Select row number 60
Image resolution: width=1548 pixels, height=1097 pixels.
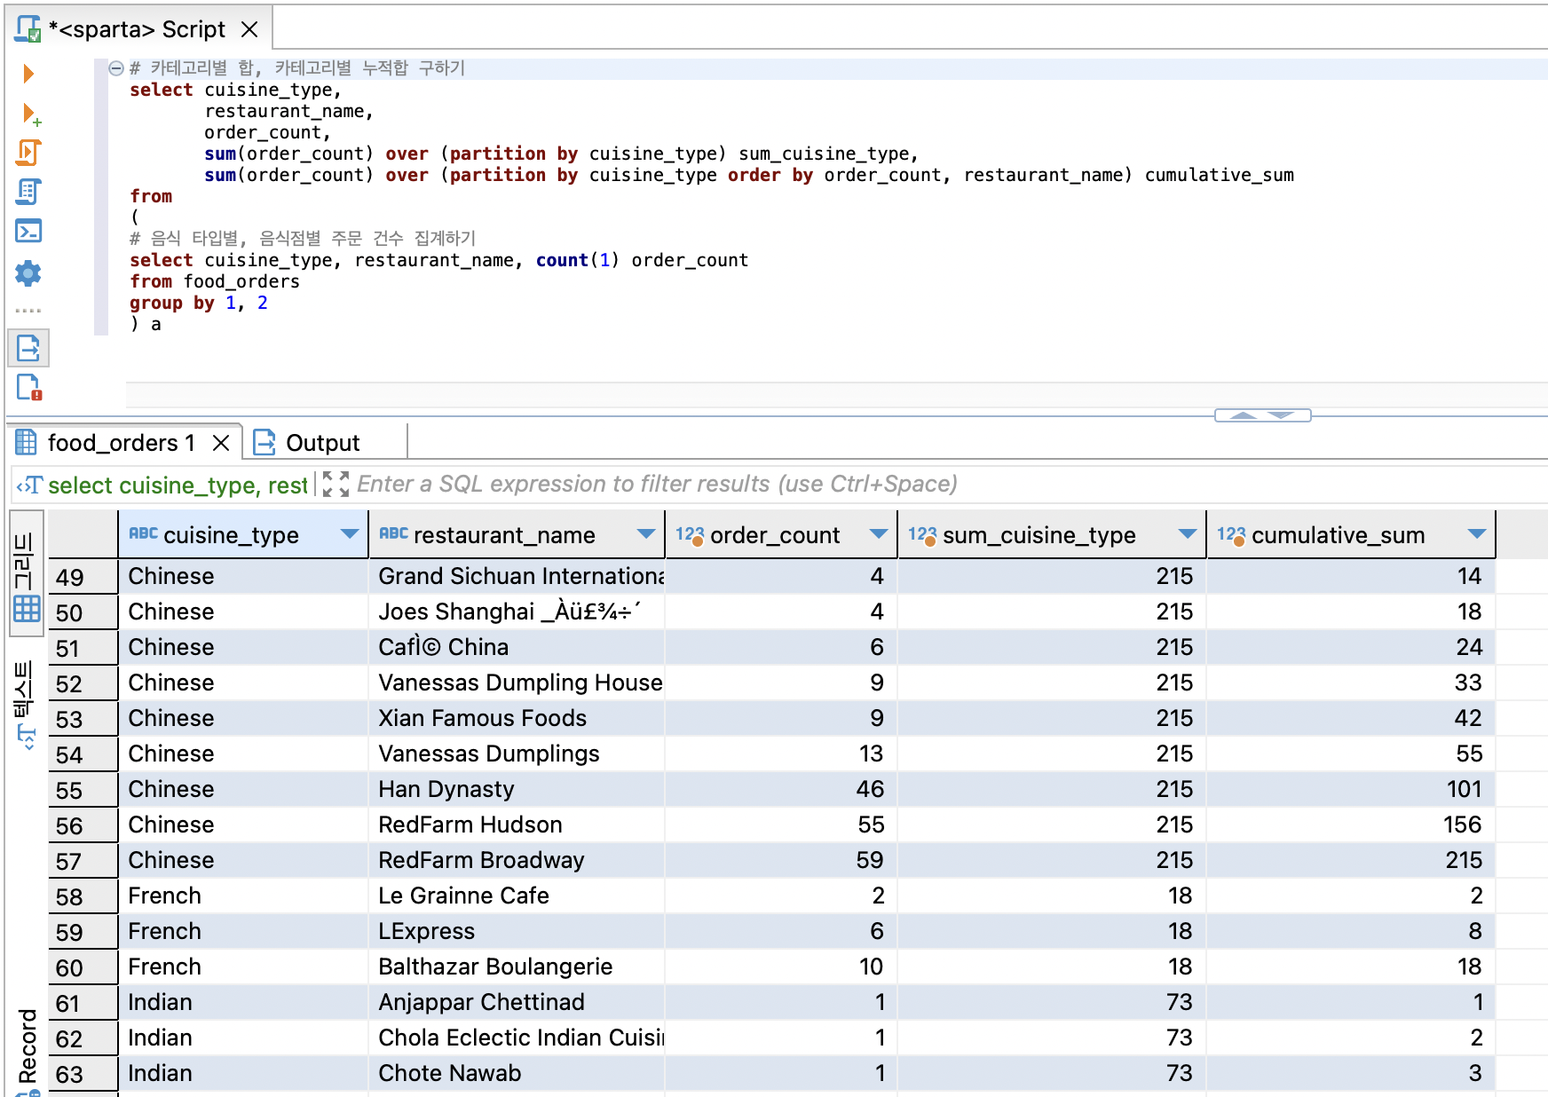(x=83, y=967)
